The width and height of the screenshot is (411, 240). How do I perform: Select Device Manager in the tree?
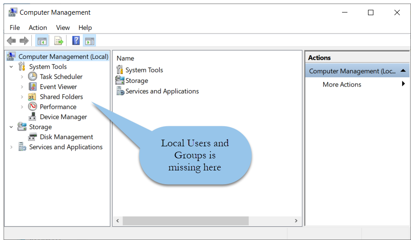pos(63,117)
